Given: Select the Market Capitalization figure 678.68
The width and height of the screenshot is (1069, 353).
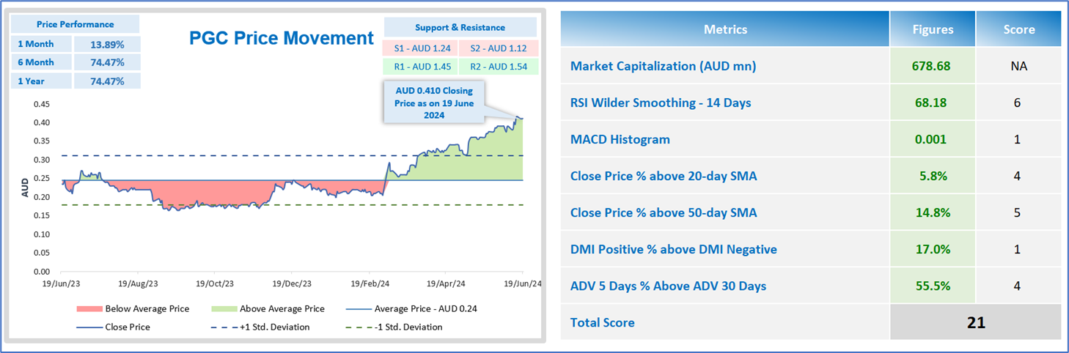Looking at the screenshot, I should (x=932, y=66).
